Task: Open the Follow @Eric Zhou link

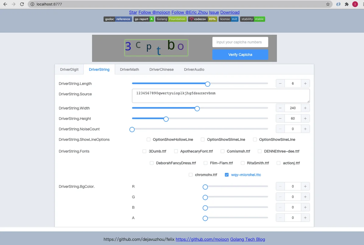Action: point(190,12)
